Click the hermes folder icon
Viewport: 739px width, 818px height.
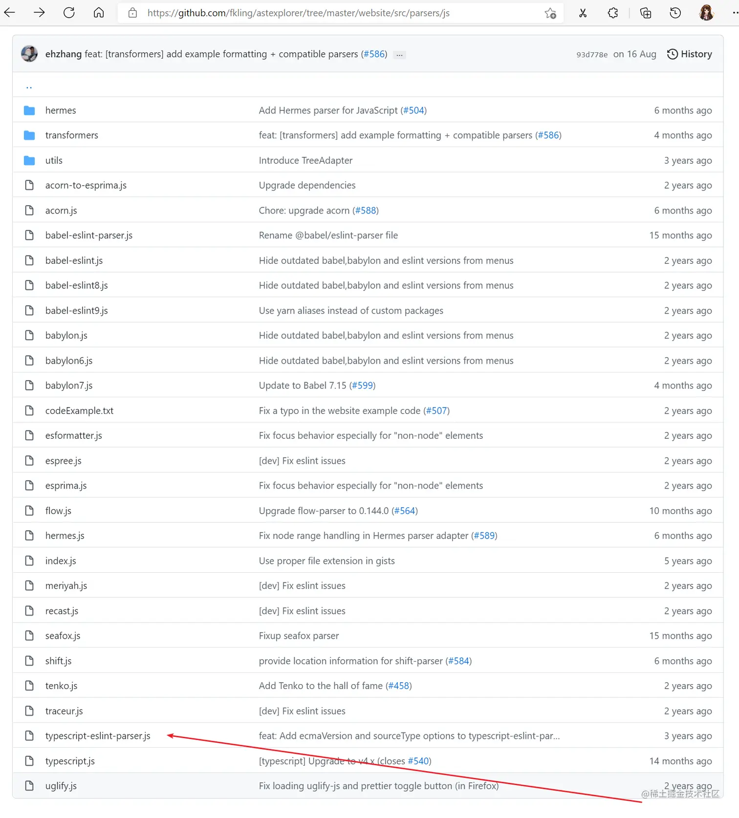29,110
